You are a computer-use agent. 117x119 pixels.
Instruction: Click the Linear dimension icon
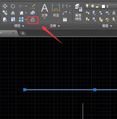(65, 6)
